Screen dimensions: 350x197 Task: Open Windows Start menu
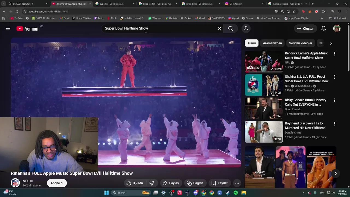(107, 193)
